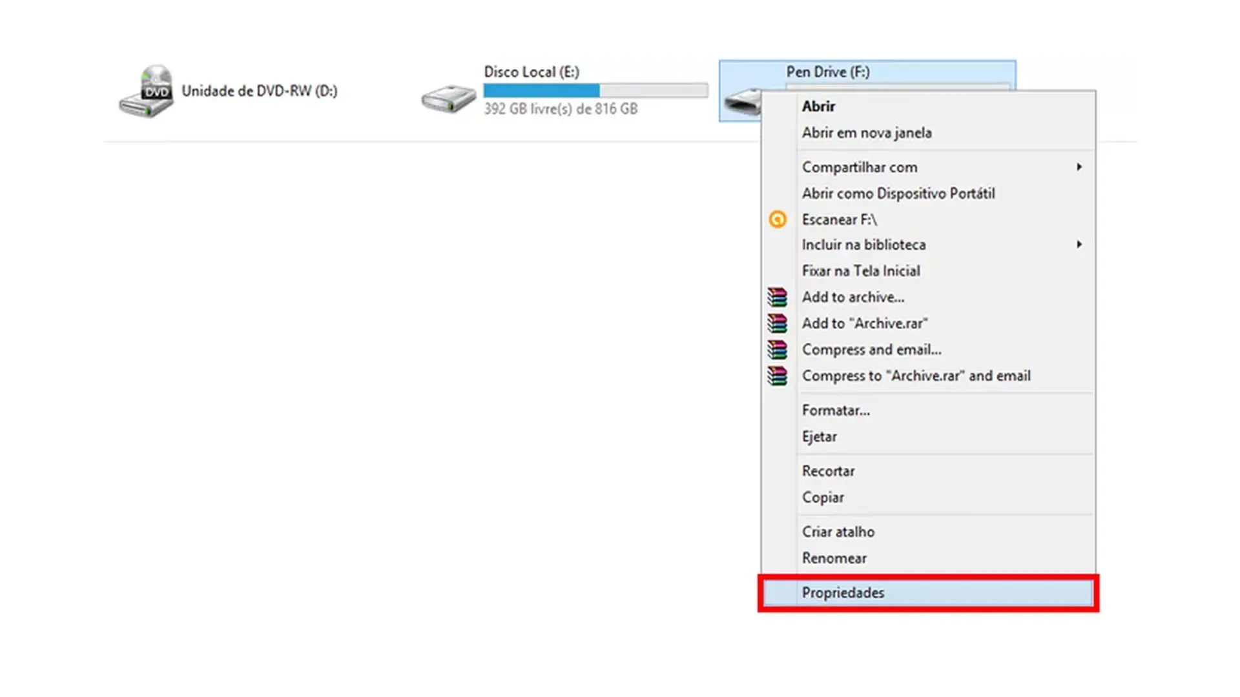Choose Renomear to rename the drive
The height and width of the screenshot is (697, 1240).
[834, 558]
